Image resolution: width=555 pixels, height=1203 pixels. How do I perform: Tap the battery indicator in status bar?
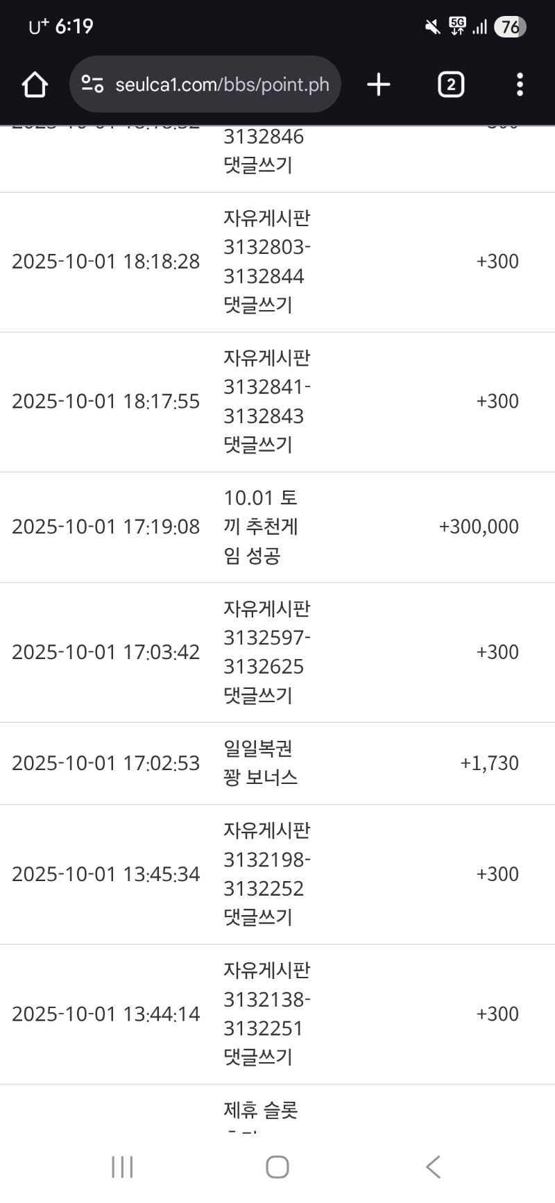click(510, 27)
